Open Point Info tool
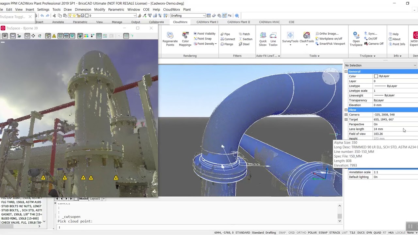 point(397,44)
